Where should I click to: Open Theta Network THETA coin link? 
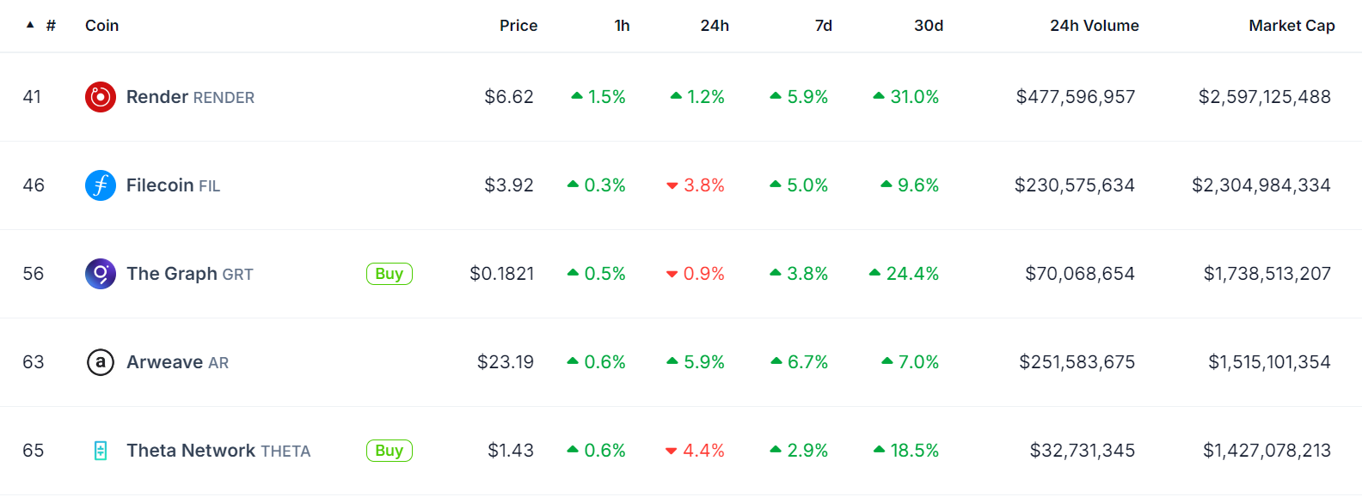(x=218, y=451)
